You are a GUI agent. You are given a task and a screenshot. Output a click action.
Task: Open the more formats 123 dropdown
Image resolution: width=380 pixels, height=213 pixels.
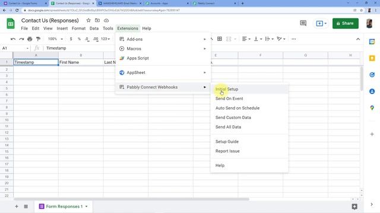pyautogui.click(x=106, y=39)
